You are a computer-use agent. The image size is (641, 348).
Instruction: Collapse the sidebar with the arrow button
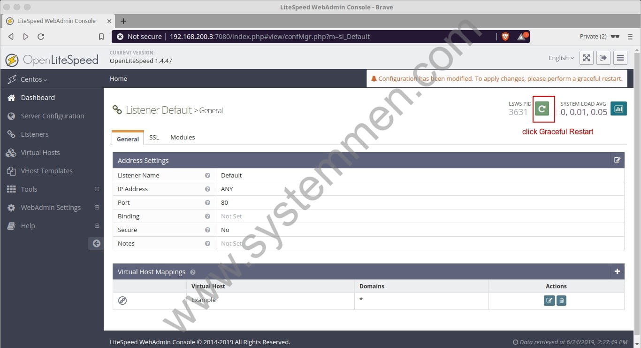[96, 243]
